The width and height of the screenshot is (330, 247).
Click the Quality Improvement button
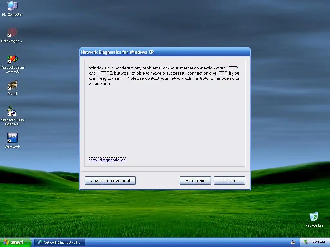pos(110,180)
